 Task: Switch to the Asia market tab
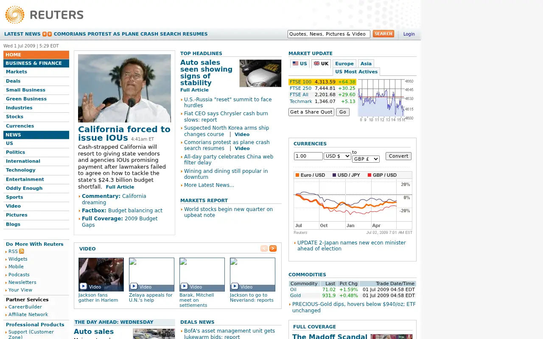[x=366, y=64]
